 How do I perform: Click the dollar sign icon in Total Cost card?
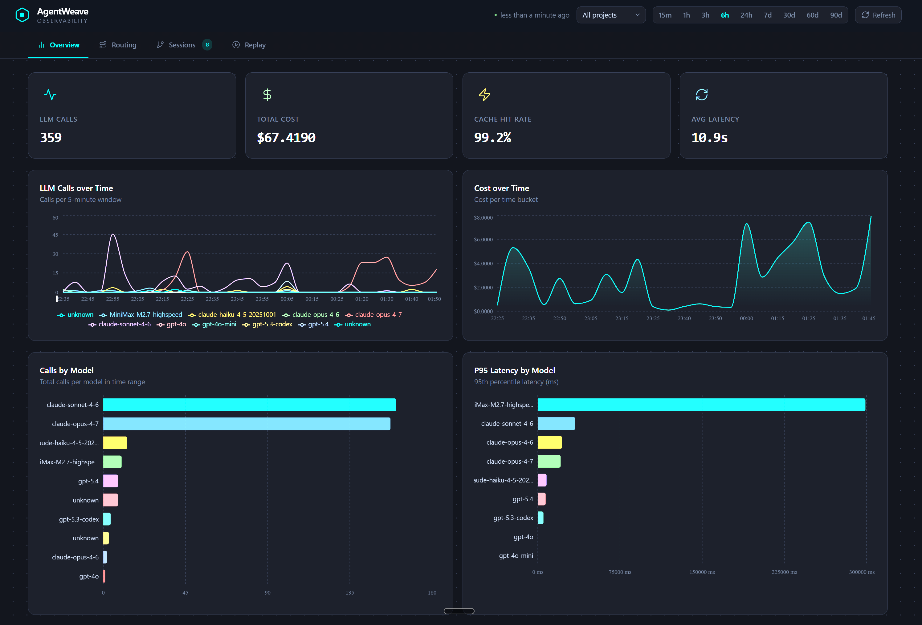click(267, 95)
